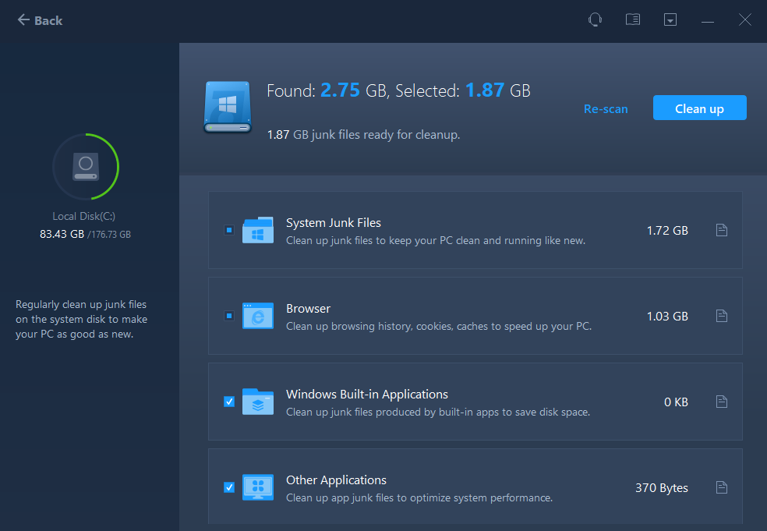Image resolution: width=767 pixels, height=531 pixels.
Task: Go Back to the previous screen
Action: (40, 20)
